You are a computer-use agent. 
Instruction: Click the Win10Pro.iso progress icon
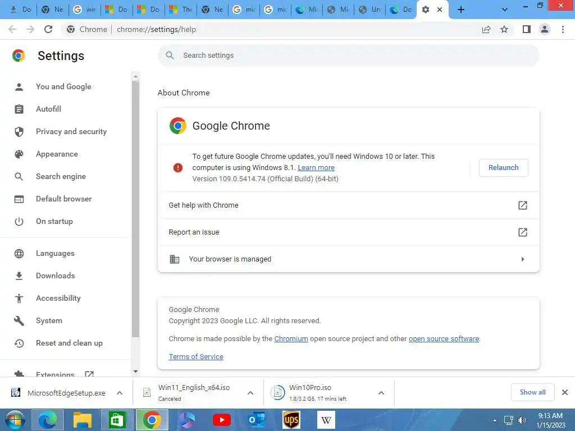[277, 393]
